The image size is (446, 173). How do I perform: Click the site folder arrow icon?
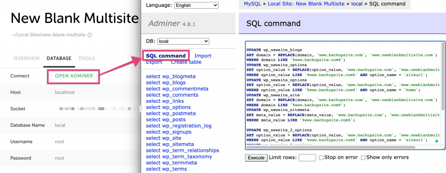point(90,35)
